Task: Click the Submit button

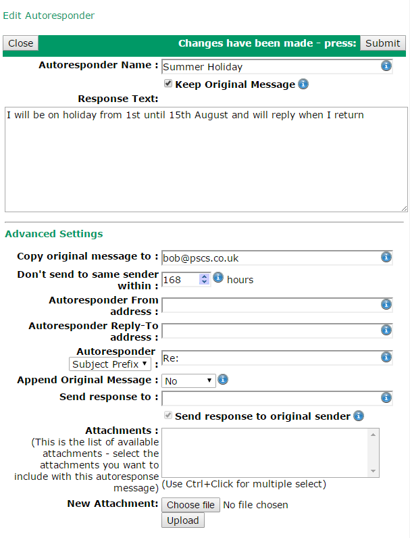Action: [x=382, y=43]
